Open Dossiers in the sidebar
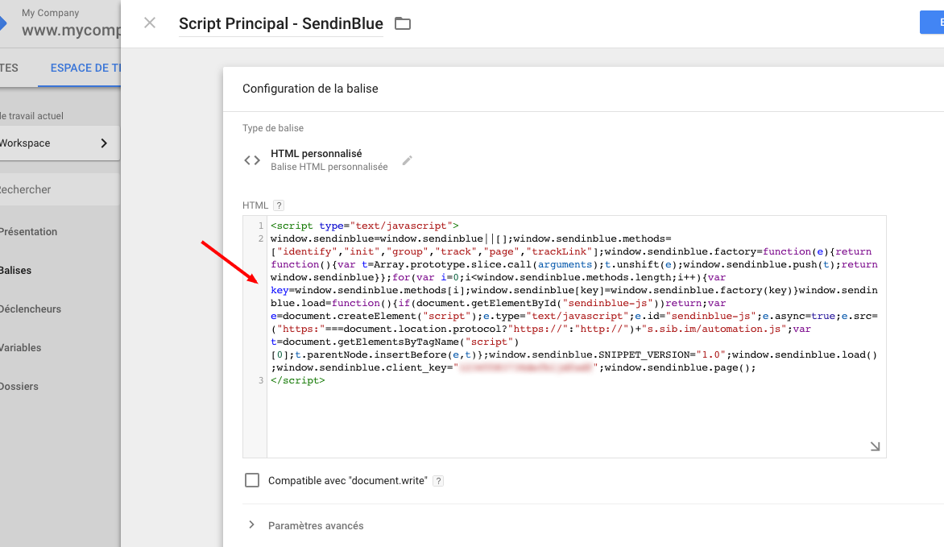This screenshot has height=547, width=944. (19, 386)
